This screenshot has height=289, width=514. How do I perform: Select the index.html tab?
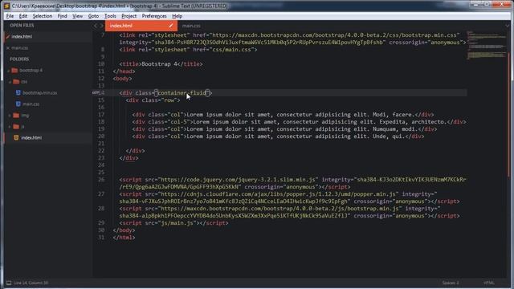click(x=141, y=26)
